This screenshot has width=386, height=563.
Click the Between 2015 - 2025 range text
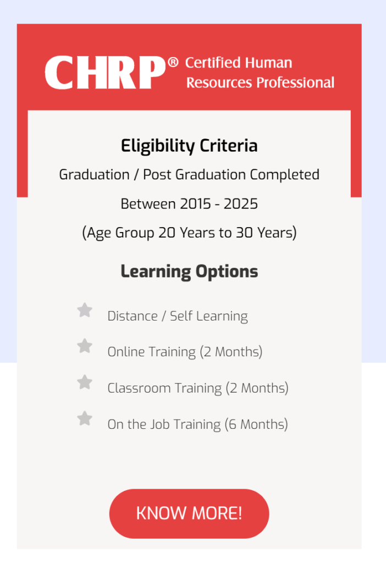(189, 203)
